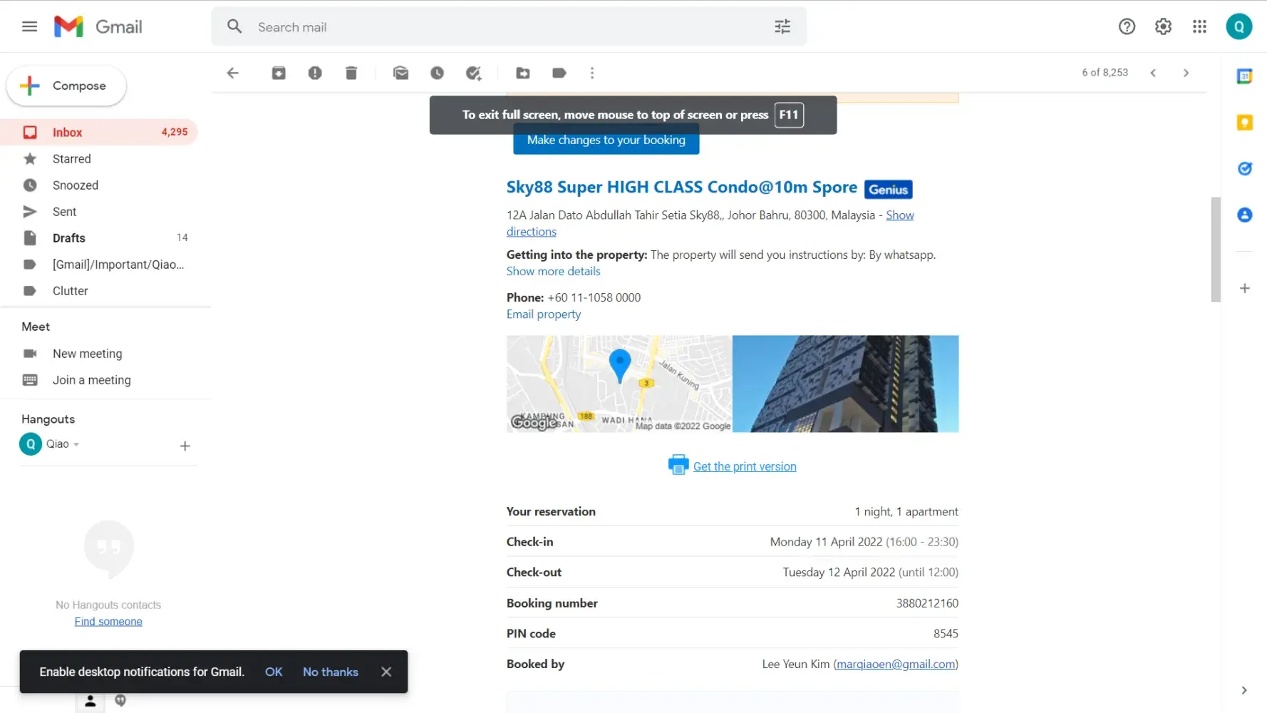
Task: Go to the Drafts folder
Action: (68, 238)
